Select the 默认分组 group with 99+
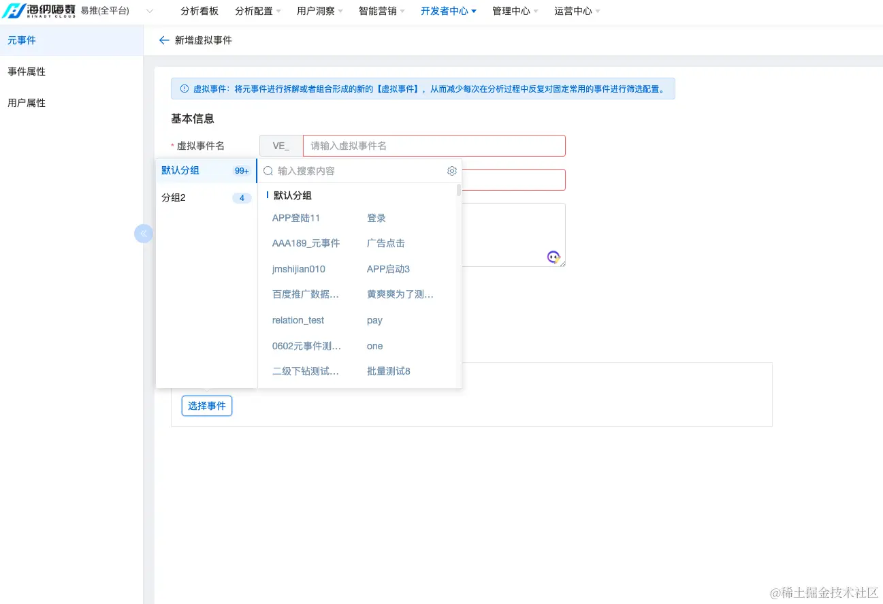Image resolution: width=883 pixels, height=604 pixels. pyautogui.click(x=206, y=170)
